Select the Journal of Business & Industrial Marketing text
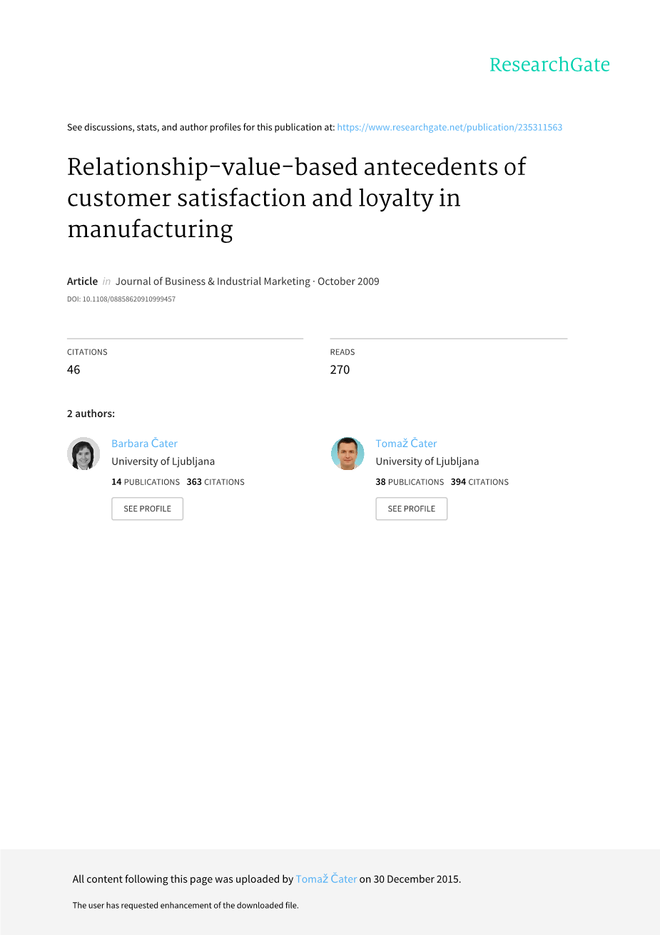660x935 pixels. pyautogui.click(x=213, y=281)
